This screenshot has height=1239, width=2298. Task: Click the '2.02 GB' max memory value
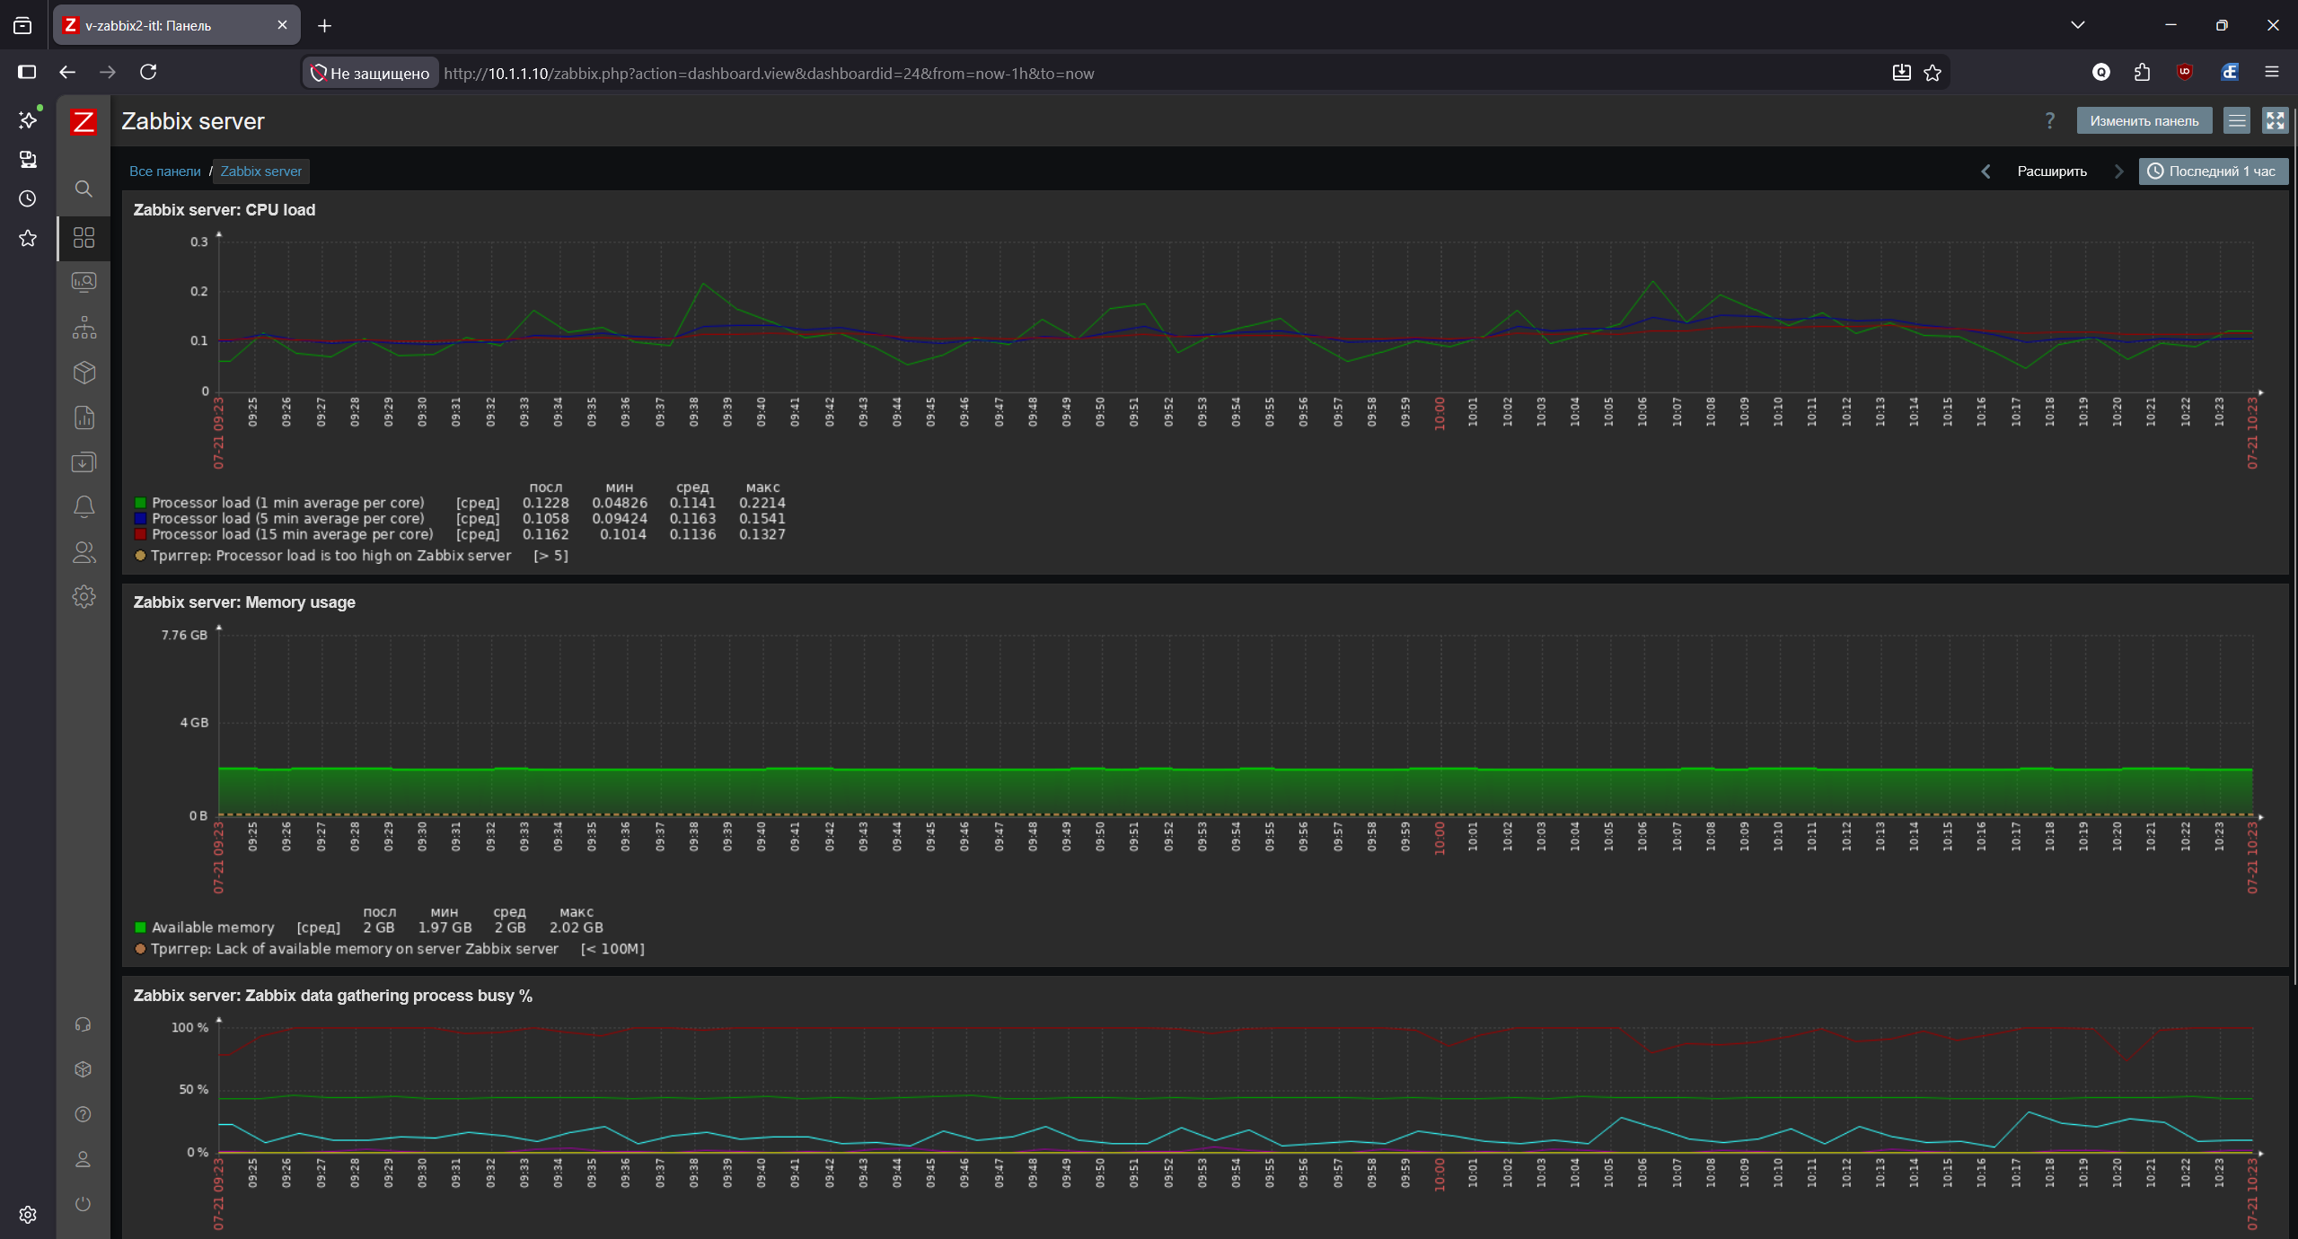tap(577, 927)
